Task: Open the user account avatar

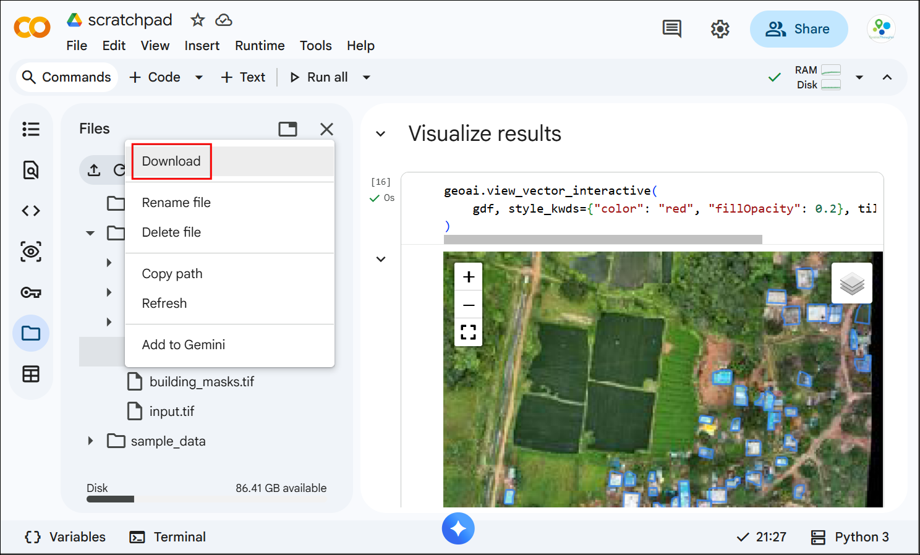Action: tap(881, 28)
